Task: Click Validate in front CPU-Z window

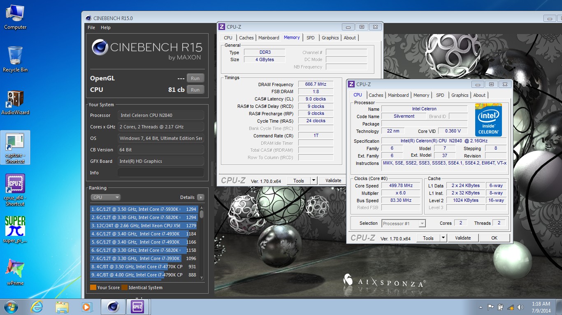Action: coord(463,238)
